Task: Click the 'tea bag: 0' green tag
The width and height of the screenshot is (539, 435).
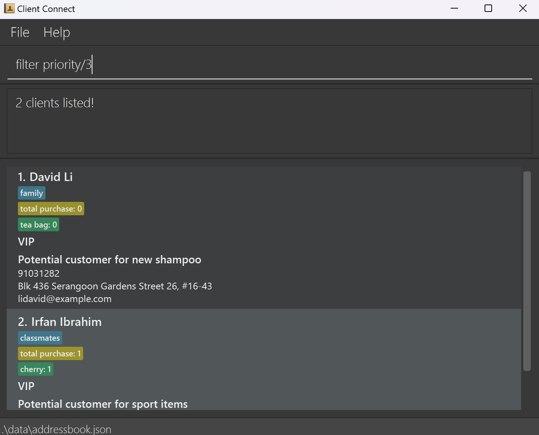Action: (x=38, y=225)
